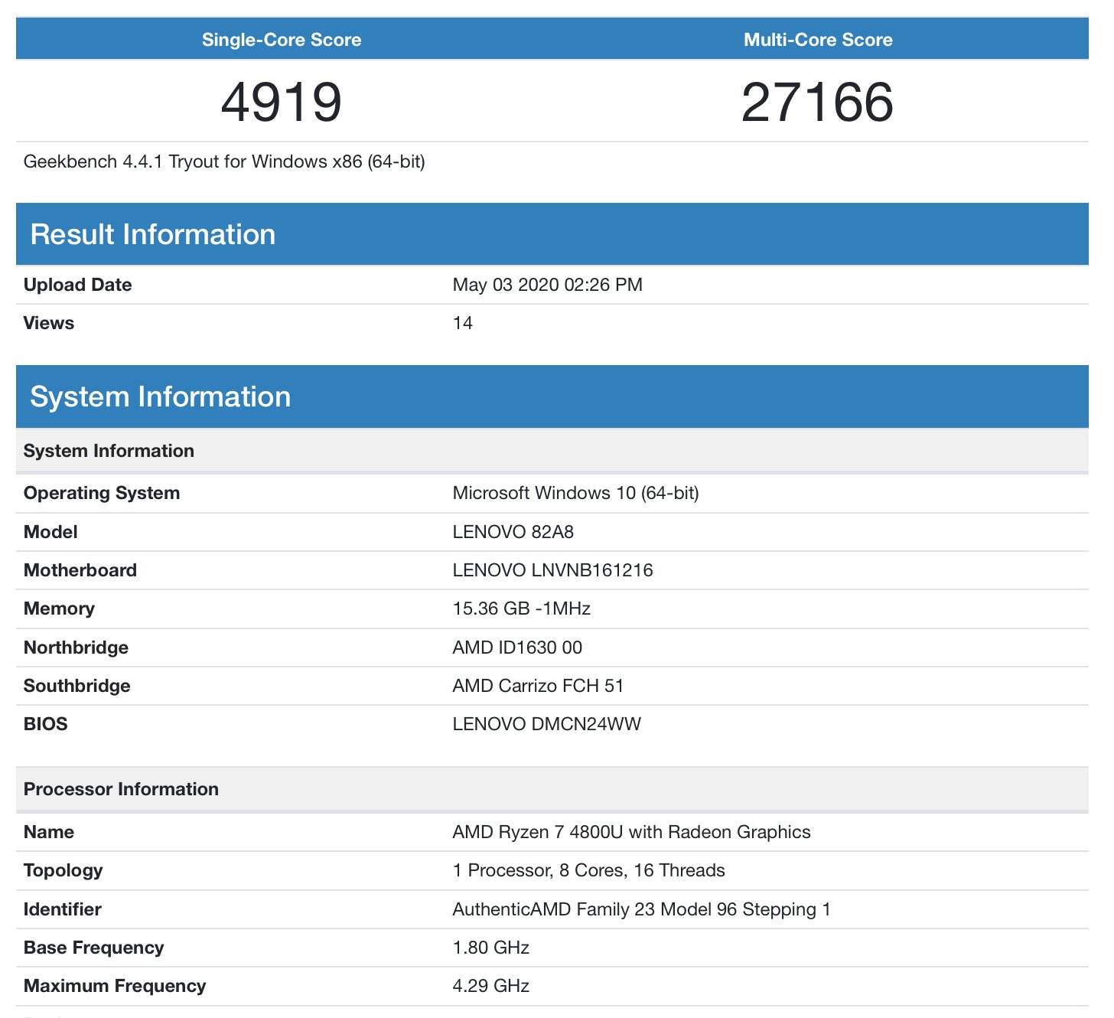Select the Northbridge label

pyautogui.click(x=76, y=648)
